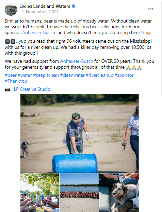Click the blue verified badge icon

(x=74, y=6)
